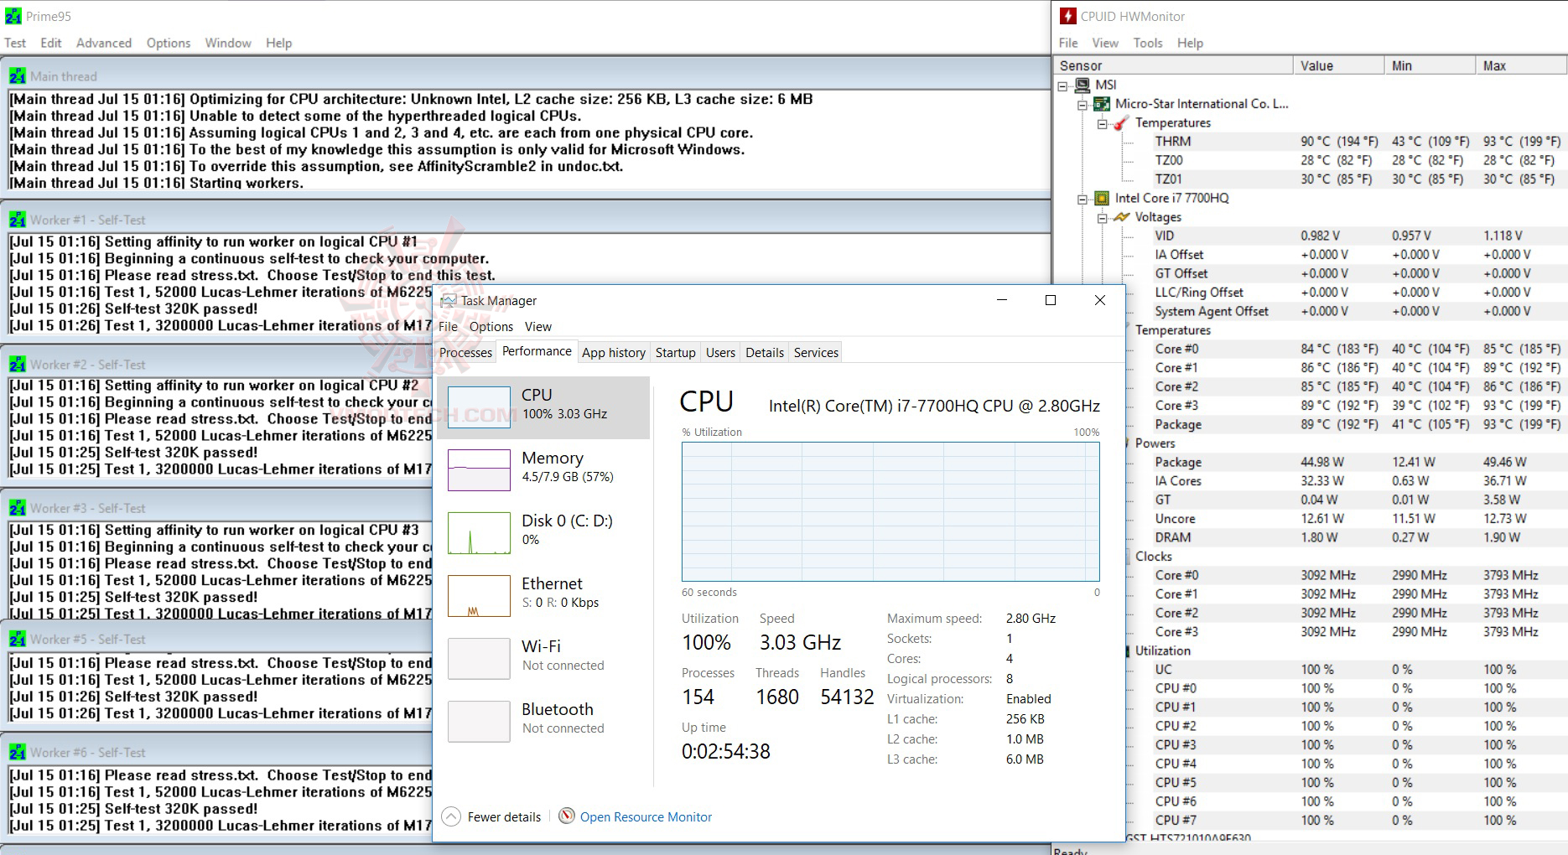Select the Disk 0 graph thumbnail
The width and height of the screenshot is (1568, 855).
point(479,533)
